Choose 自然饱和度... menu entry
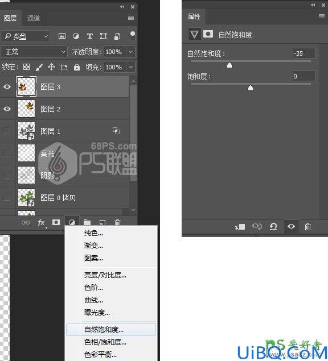The image size is (328, 361). pyautogui.click(x=111, y=330)
